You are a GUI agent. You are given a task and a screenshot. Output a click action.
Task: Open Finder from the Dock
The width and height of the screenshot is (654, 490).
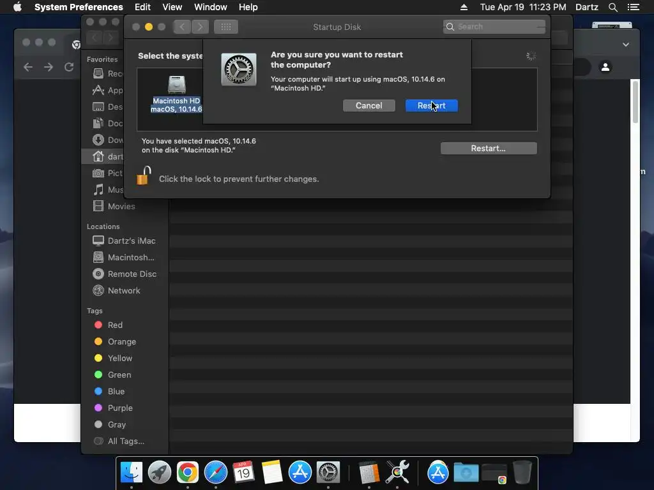click(x=132, y=472)
